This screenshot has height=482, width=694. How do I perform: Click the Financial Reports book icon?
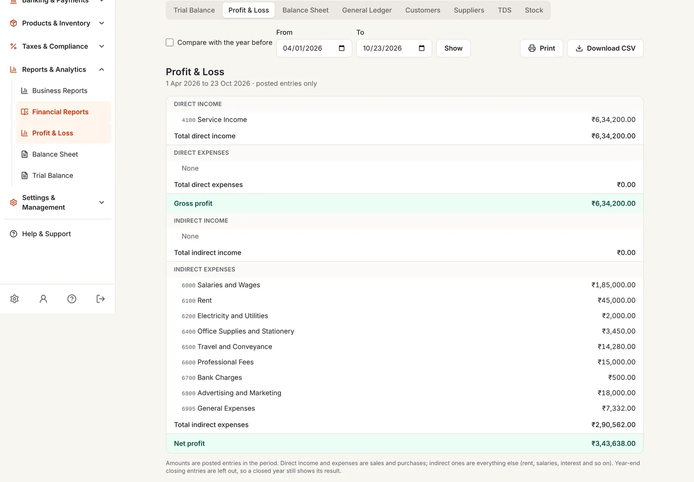pyautogui.click(x=25, y=112)
